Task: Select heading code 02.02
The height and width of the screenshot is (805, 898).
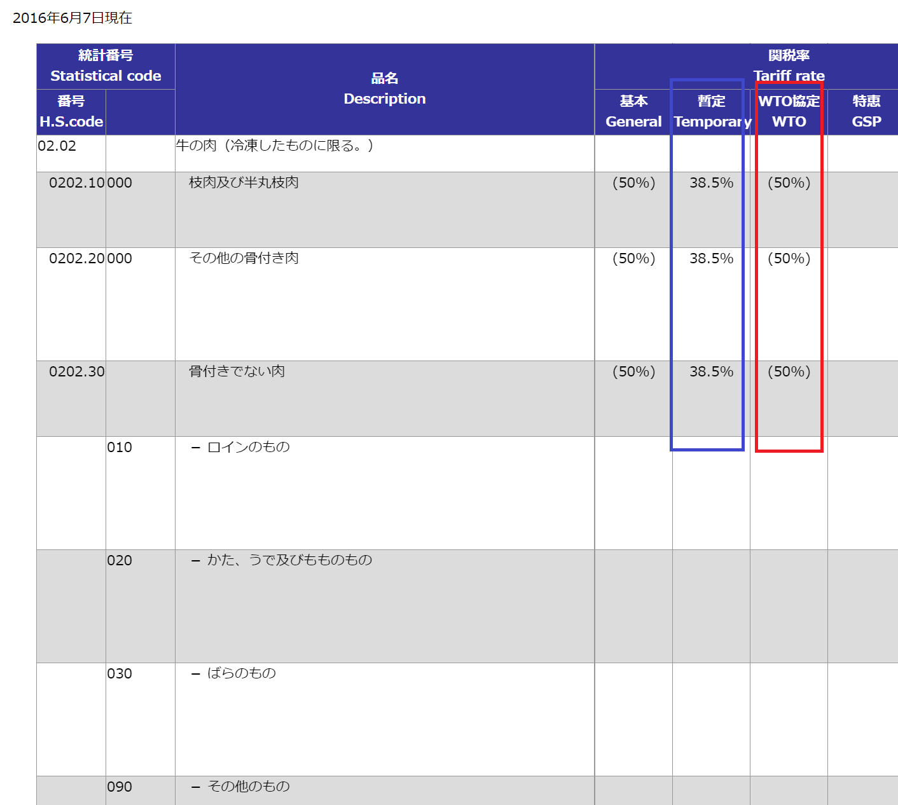Action: click(x=57, y=146)
